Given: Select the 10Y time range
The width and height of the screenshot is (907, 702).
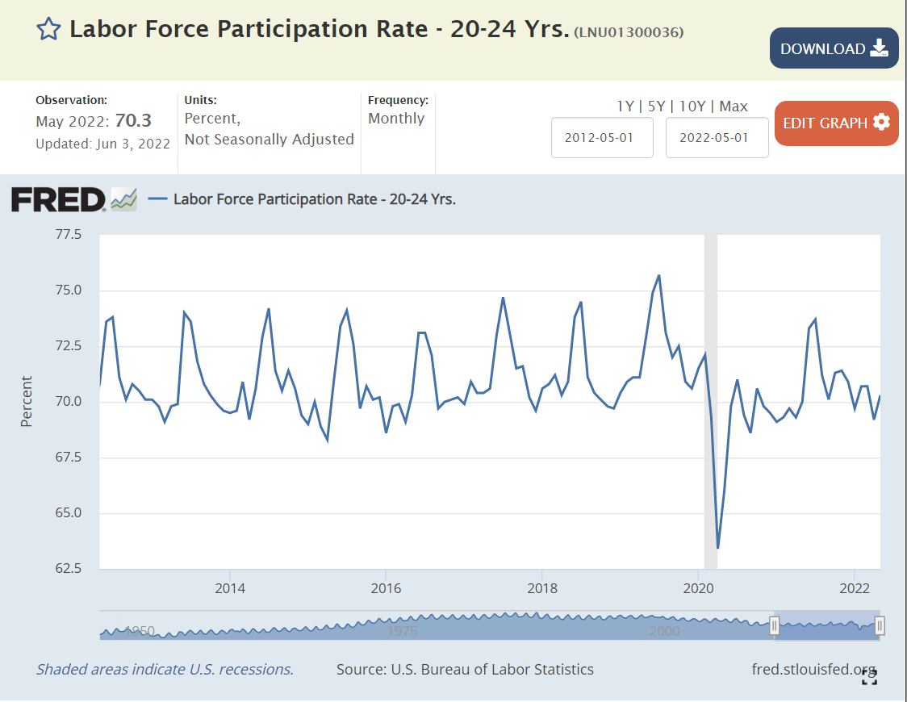Looking at the screenshot, I should pos(692,107).
